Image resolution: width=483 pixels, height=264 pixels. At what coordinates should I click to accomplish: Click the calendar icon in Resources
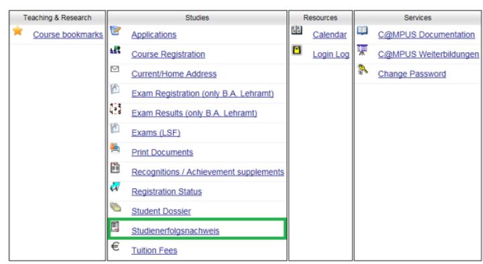297,30
